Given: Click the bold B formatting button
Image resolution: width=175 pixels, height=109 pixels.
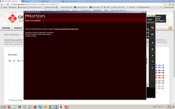Looking at the screenshot, I should 10,61.
